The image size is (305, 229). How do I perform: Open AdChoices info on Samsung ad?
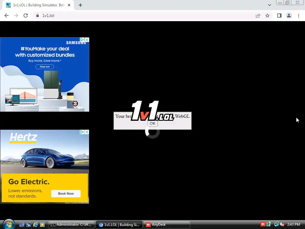point(82,40)
